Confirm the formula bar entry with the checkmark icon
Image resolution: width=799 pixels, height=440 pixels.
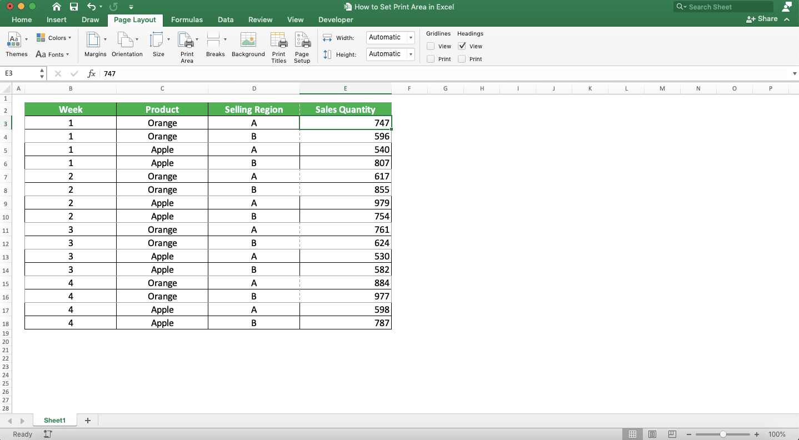point(74,73)
